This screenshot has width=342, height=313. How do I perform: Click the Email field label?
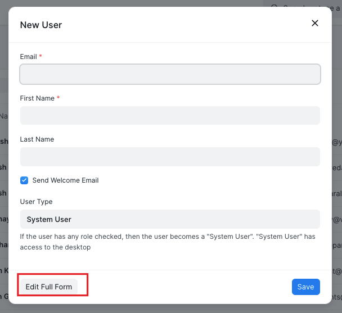[x=29, y=57]
